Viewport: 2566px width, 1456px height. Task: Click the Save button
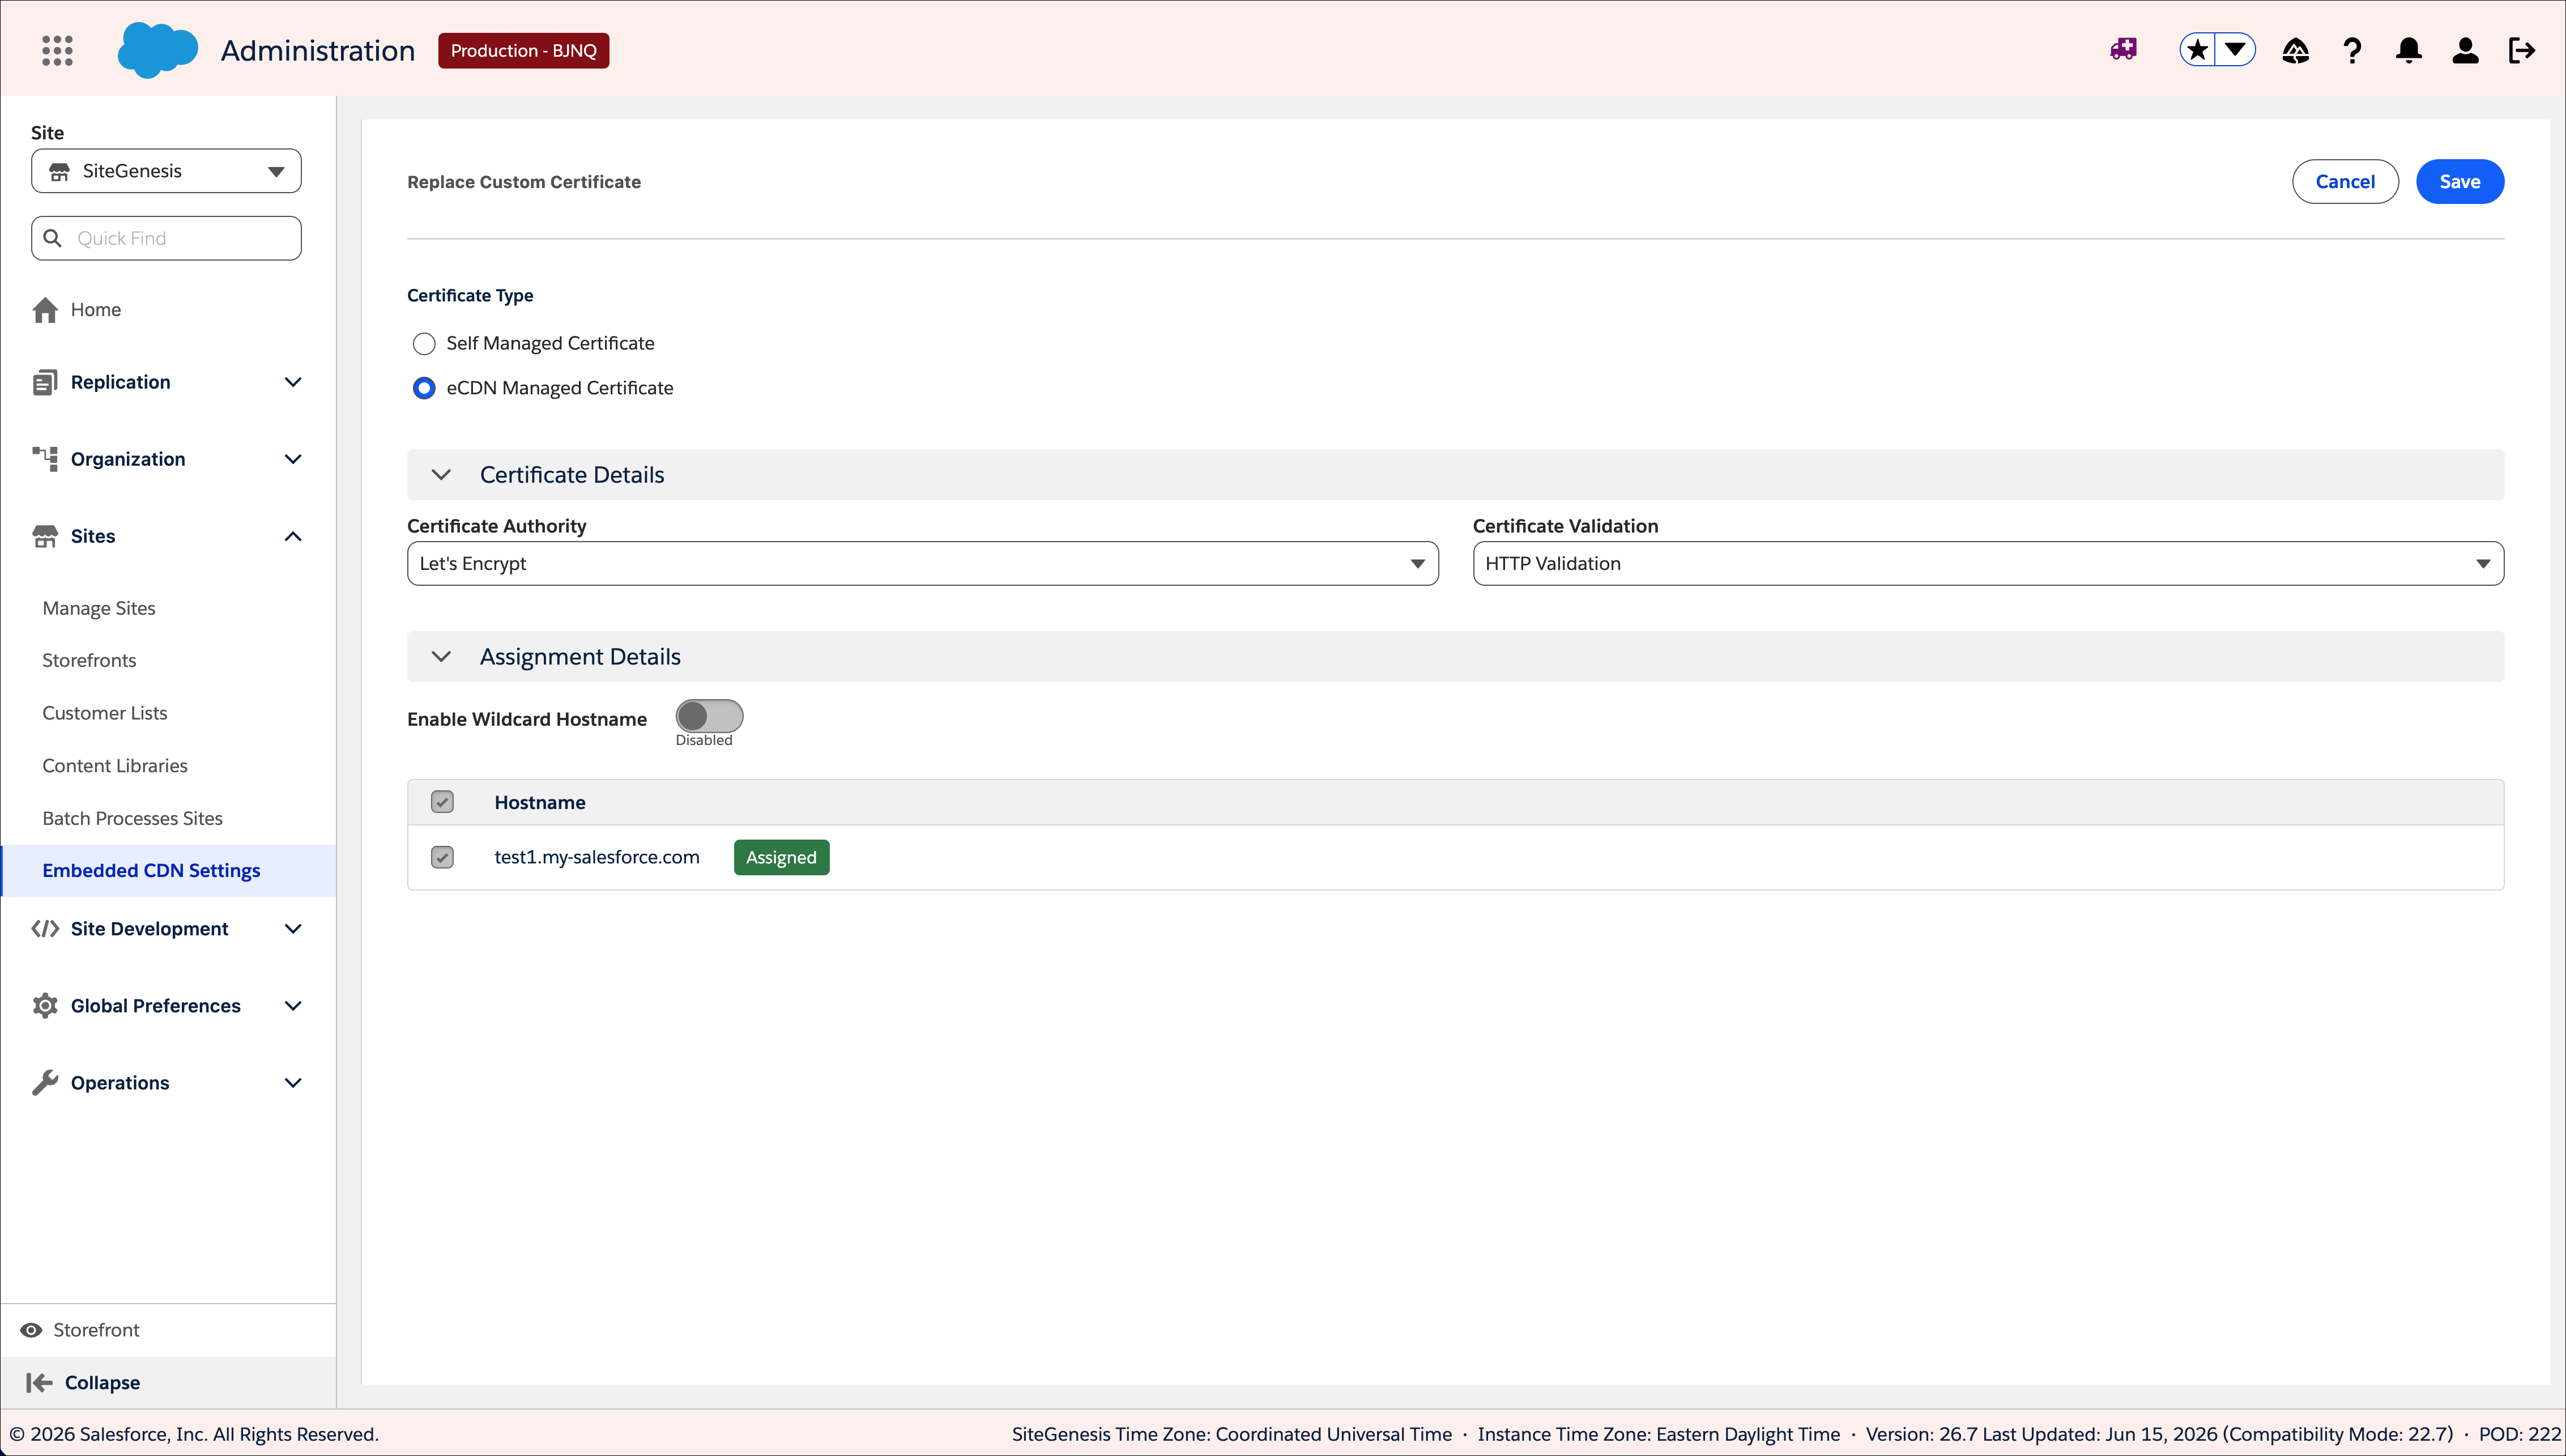pyautogui.click(x=2459, y=182)
